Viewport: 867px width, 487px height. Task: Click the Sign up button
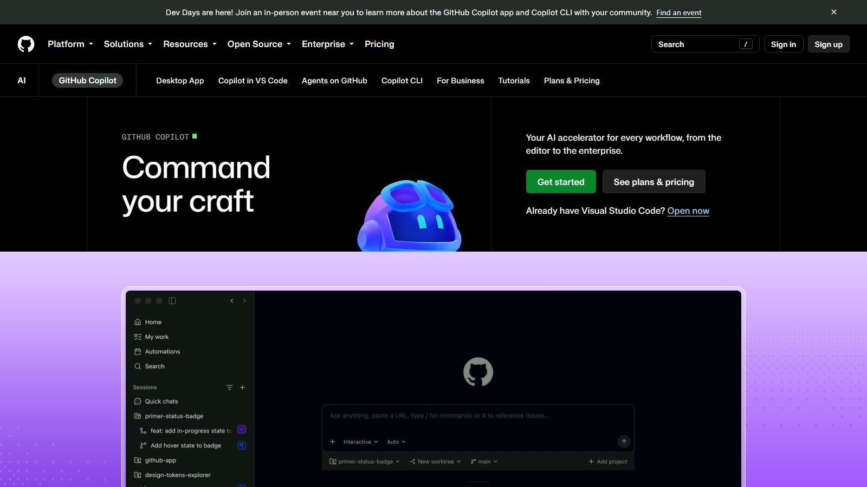829,44
